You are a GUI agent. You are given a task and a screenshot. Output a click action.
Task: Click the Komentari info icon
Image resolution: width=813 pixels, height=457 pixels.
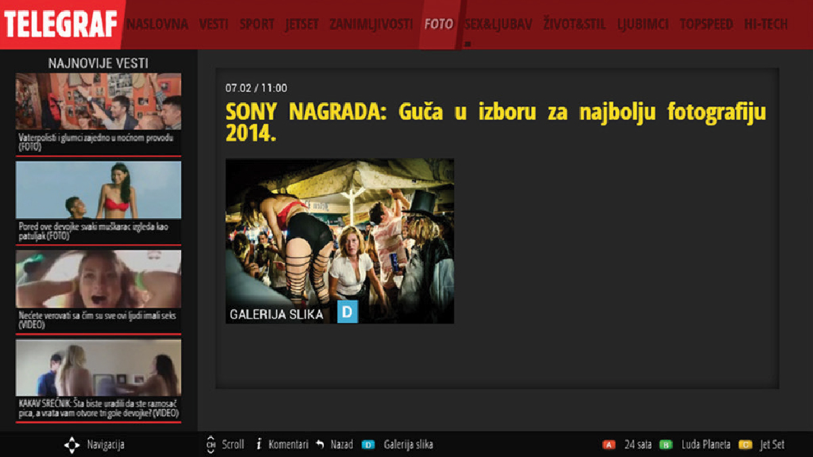tap(259, 444)
